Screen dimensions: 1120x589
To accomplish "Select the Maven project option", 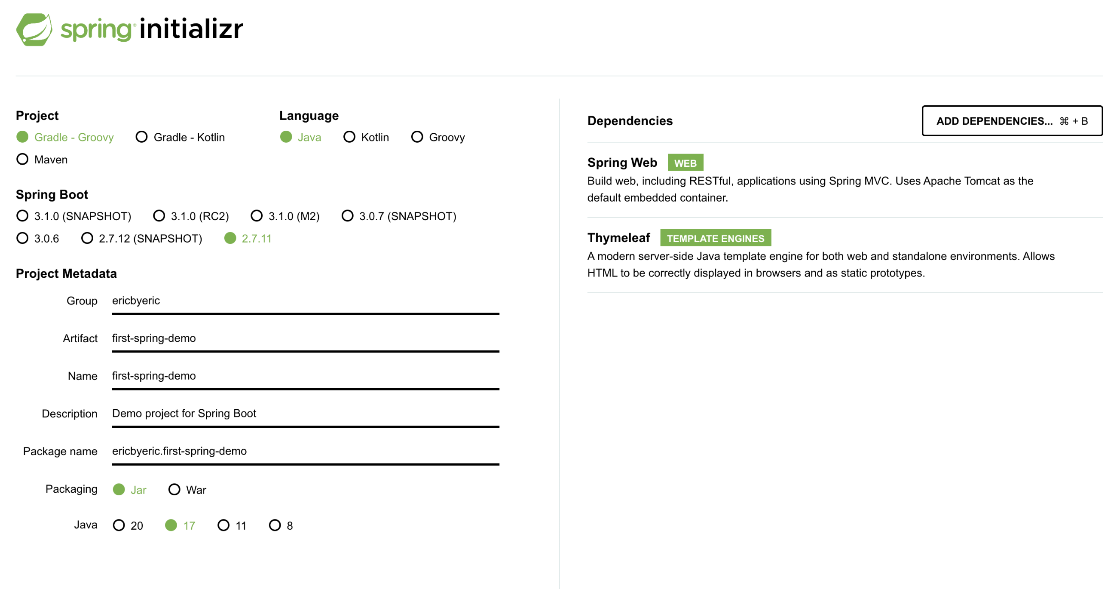I will point(23,160).
